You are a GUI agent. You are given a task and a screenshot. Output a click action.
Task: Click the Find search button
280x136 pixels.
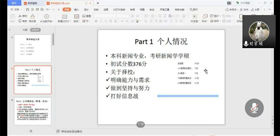194,10
